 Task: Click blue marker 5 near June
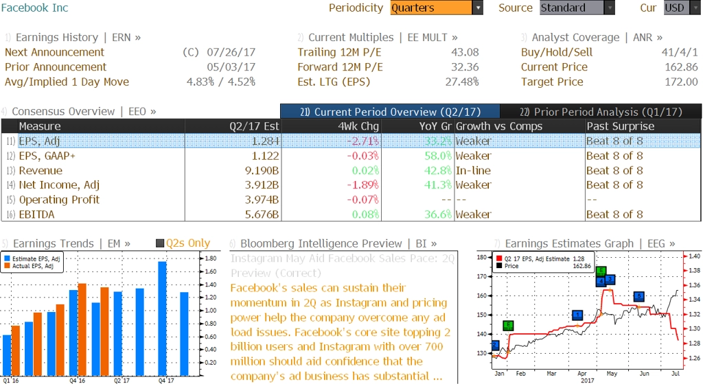[639, 296]
